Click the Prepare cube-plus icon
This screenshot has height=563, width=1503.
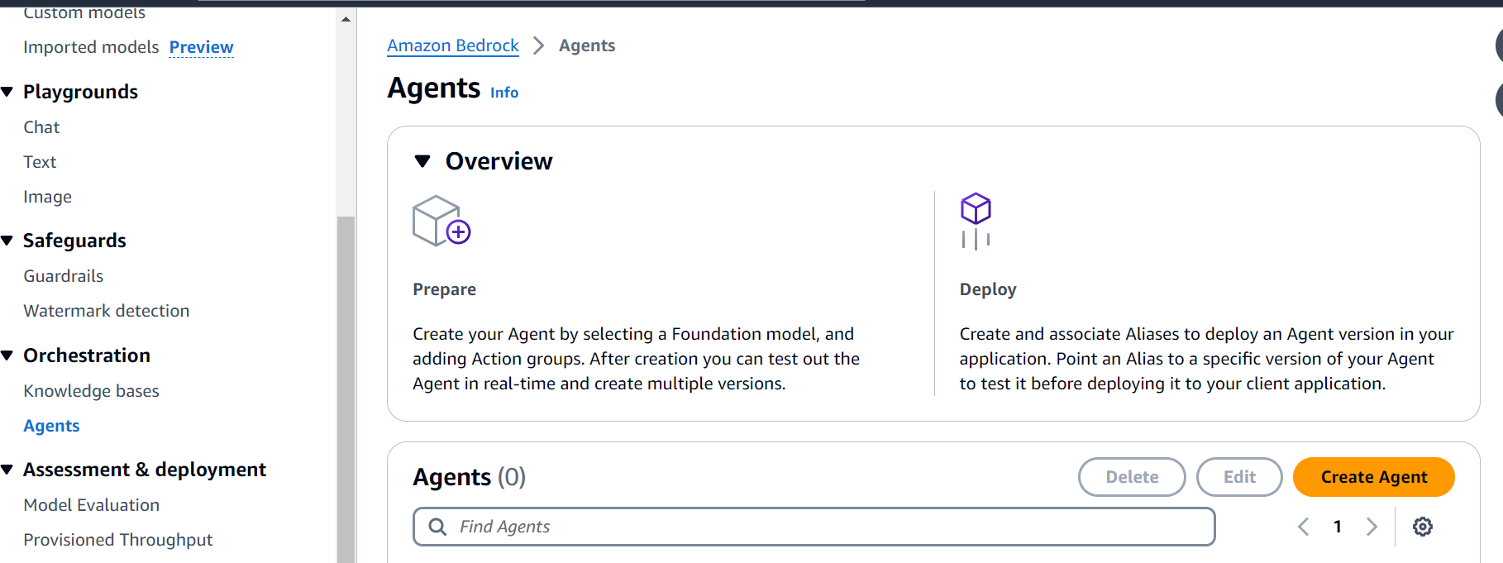pyautogui.click(x=441, y=221)
